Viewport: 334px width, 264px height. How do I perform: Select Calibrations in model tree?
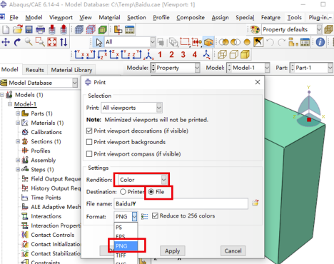[46, 132]
